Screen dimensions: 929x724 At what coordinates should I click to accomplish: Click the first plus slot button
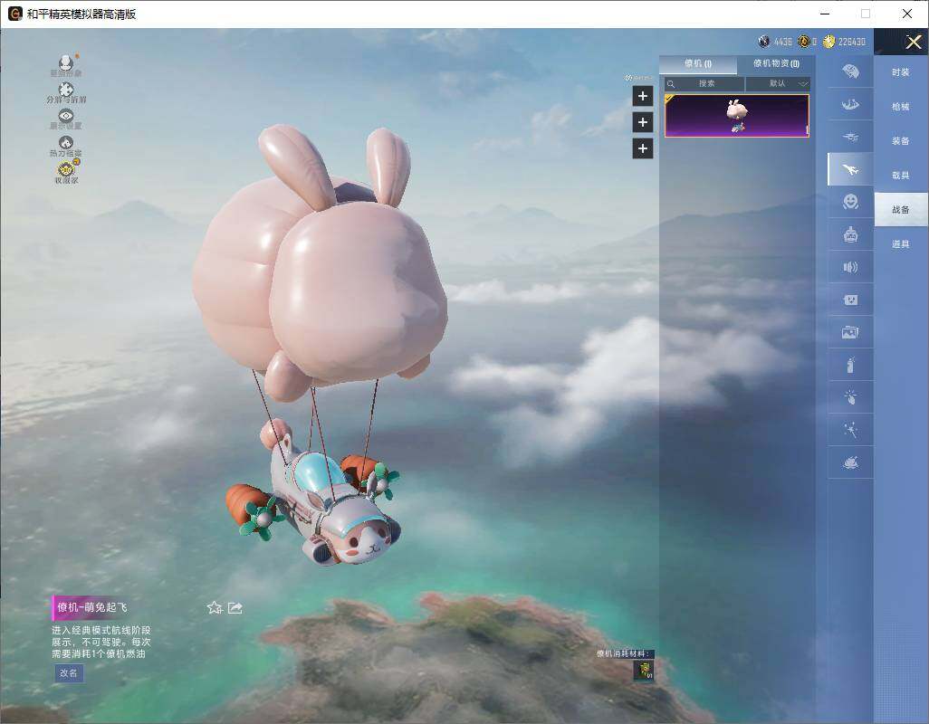643,96
